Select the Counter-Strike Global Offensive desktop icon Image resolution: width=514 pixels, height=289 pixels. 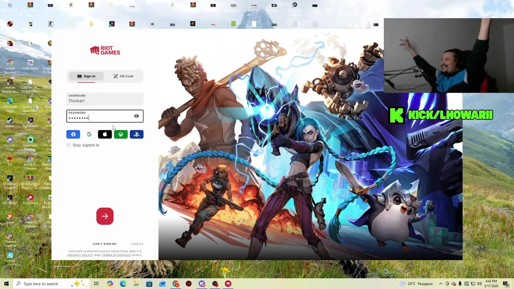[x=30, y=86]
